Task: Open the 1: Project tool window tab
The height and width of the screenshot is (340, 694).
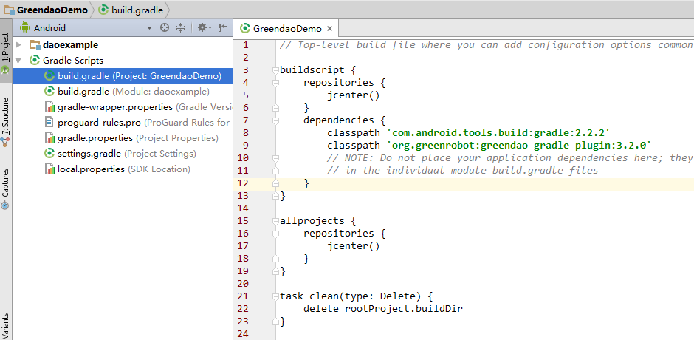Action: (6, 52)
